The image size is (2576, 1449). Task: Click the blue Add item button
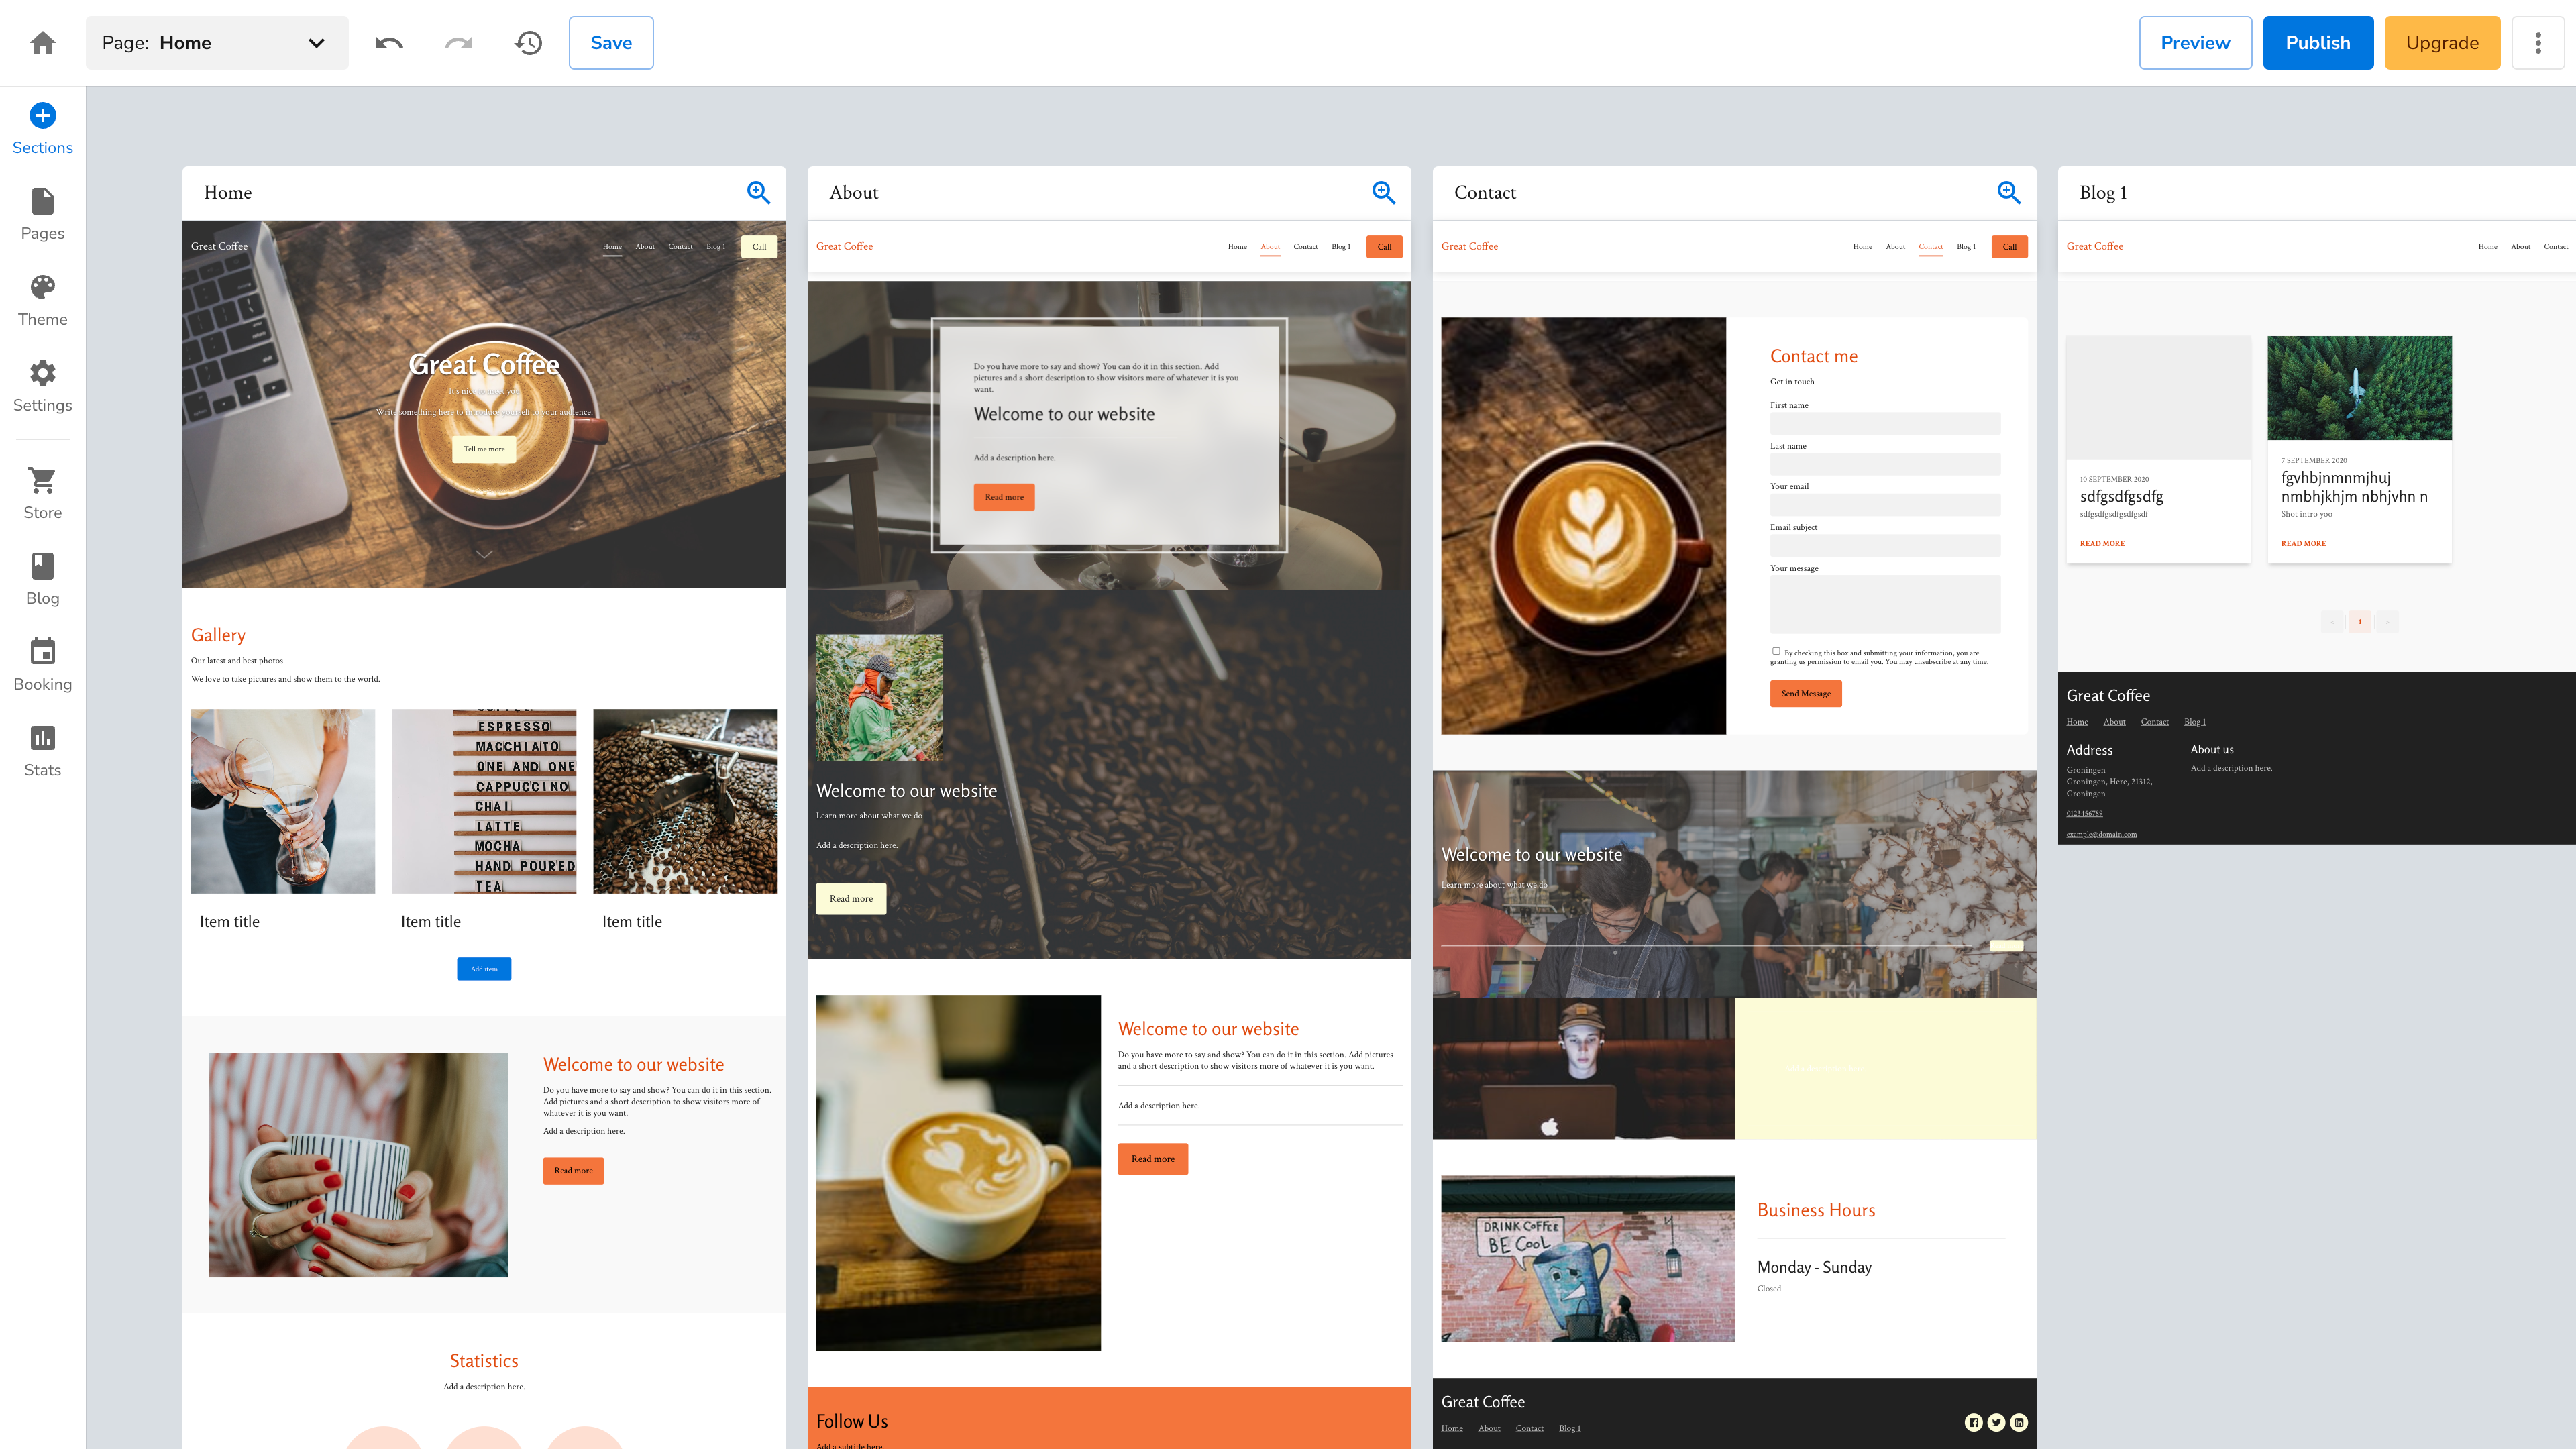click(484, 969)
